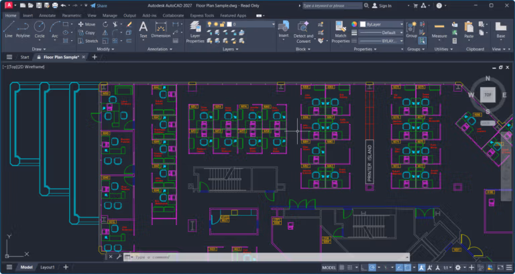Screen dimensions: 515x274
Task: Open the Autodesk App Store cart icon
Action: 416,5
